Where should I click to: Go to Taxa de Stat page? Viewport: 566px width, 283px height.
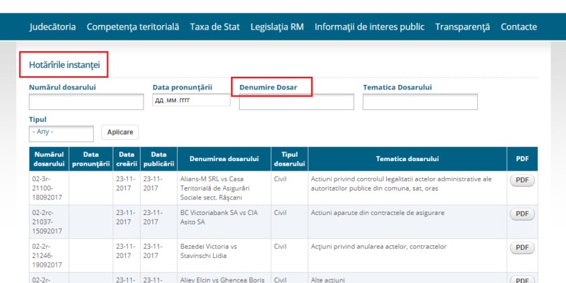[215, 27]
